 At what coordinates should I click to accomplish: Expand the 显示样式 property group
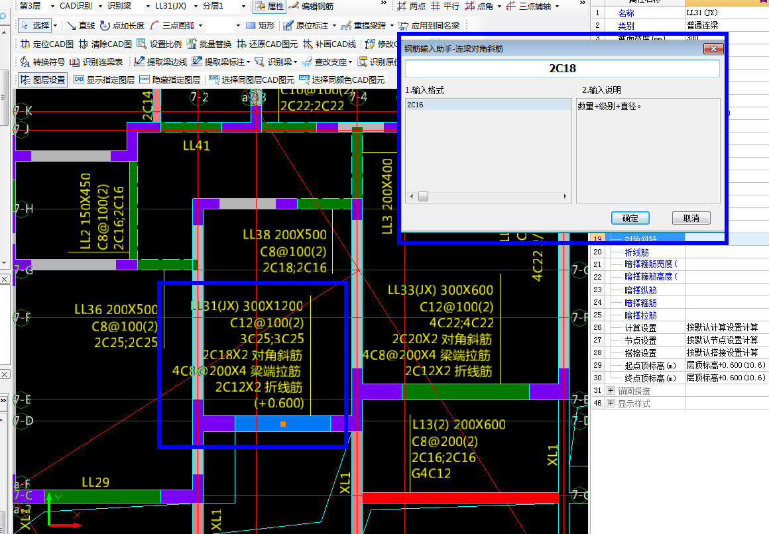pos(611,403)
